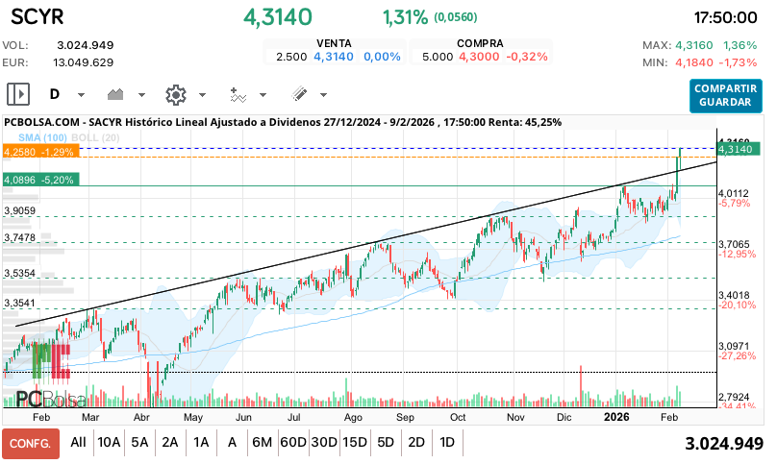Click the add indicator icon
This screenshot has width=777, height=464.
pos(238,94)
